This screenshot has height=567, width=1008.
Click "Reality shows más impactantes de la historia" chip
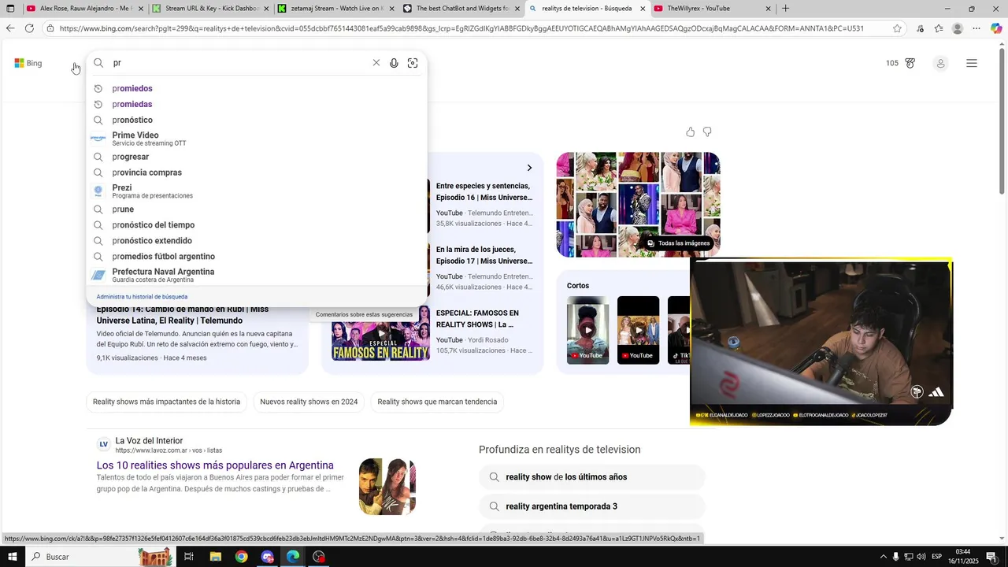coord(166,402)
